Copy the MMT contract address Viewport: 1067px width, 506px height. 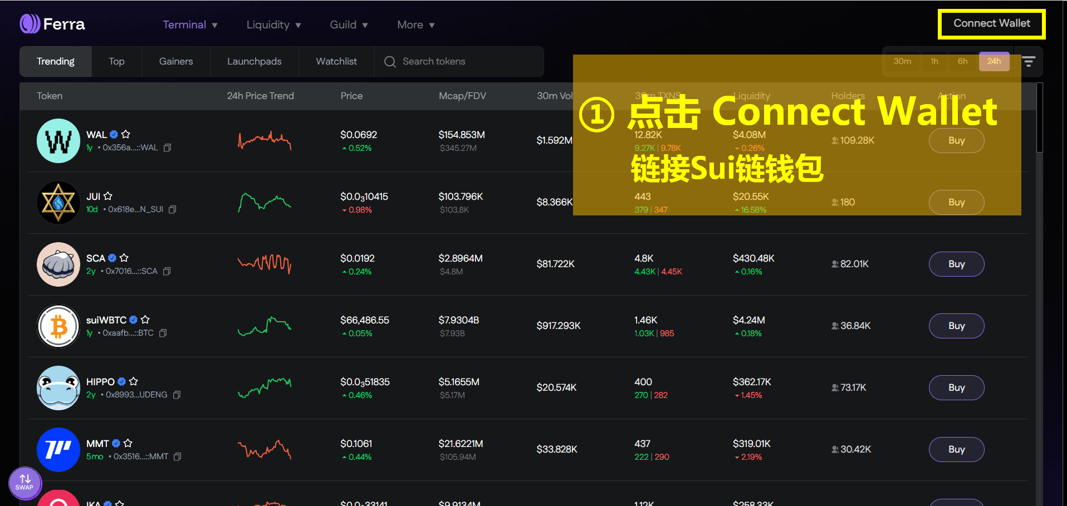178,456
